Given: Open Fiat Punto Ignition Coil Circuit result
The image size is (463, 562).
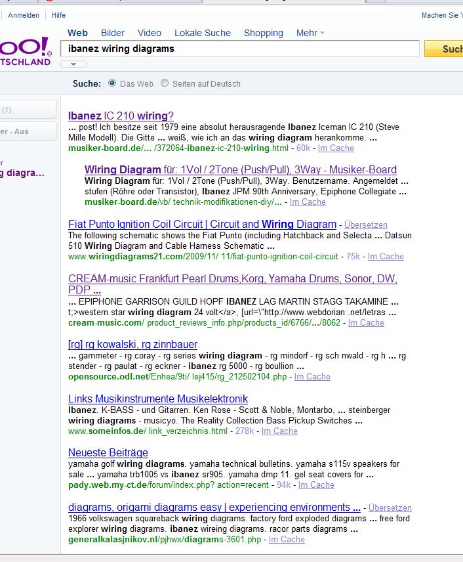Looking at the screenshot, I should pyautogui.click(x=202, y=224).
